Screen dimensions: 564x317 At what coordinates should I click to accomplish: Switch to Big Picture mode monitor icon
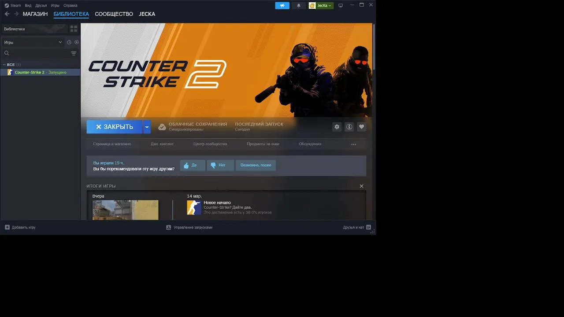[x=341, y=5]
